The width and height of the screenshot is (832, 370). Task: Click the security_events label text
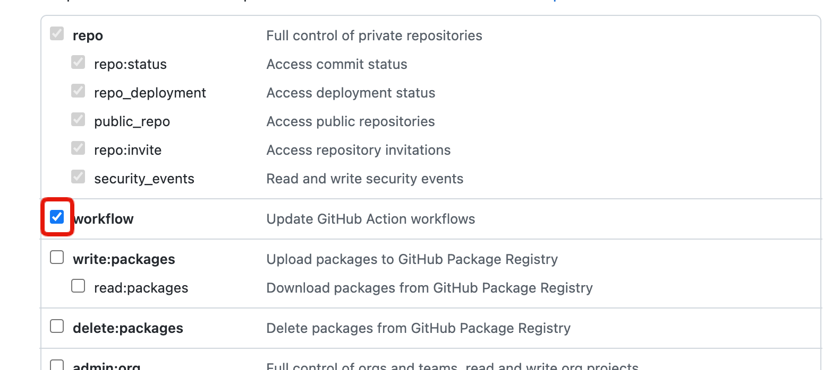tap(144, 179)
